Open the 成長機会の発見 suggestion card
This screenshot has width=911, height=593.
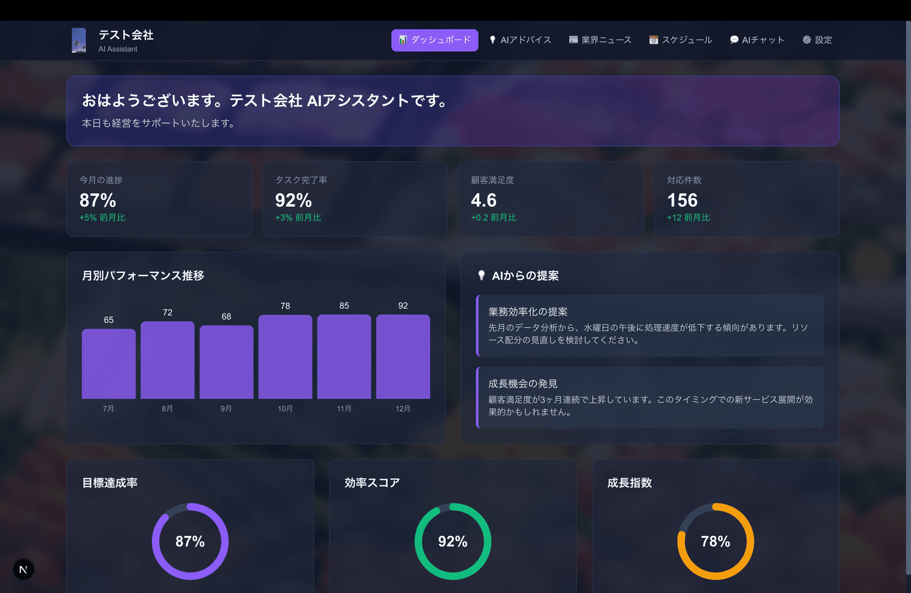650,397
